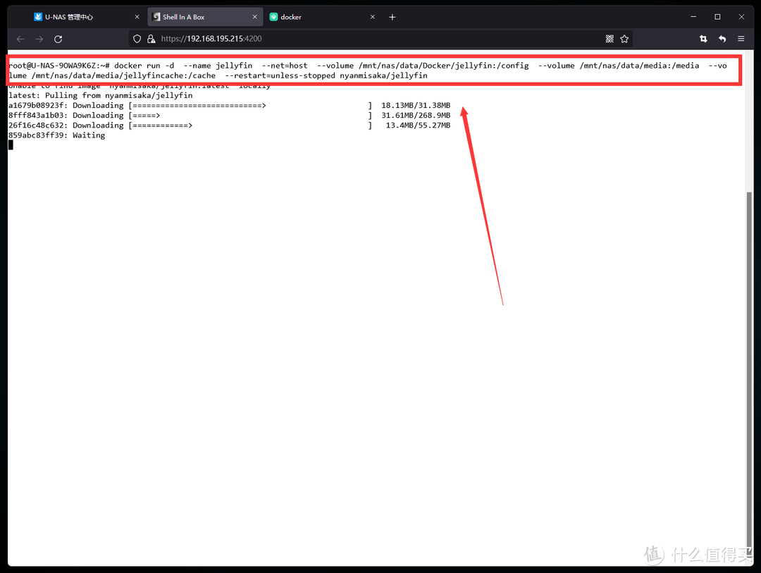Open the QR code generator icon
761x573 pixels.
tap(610, 39)
